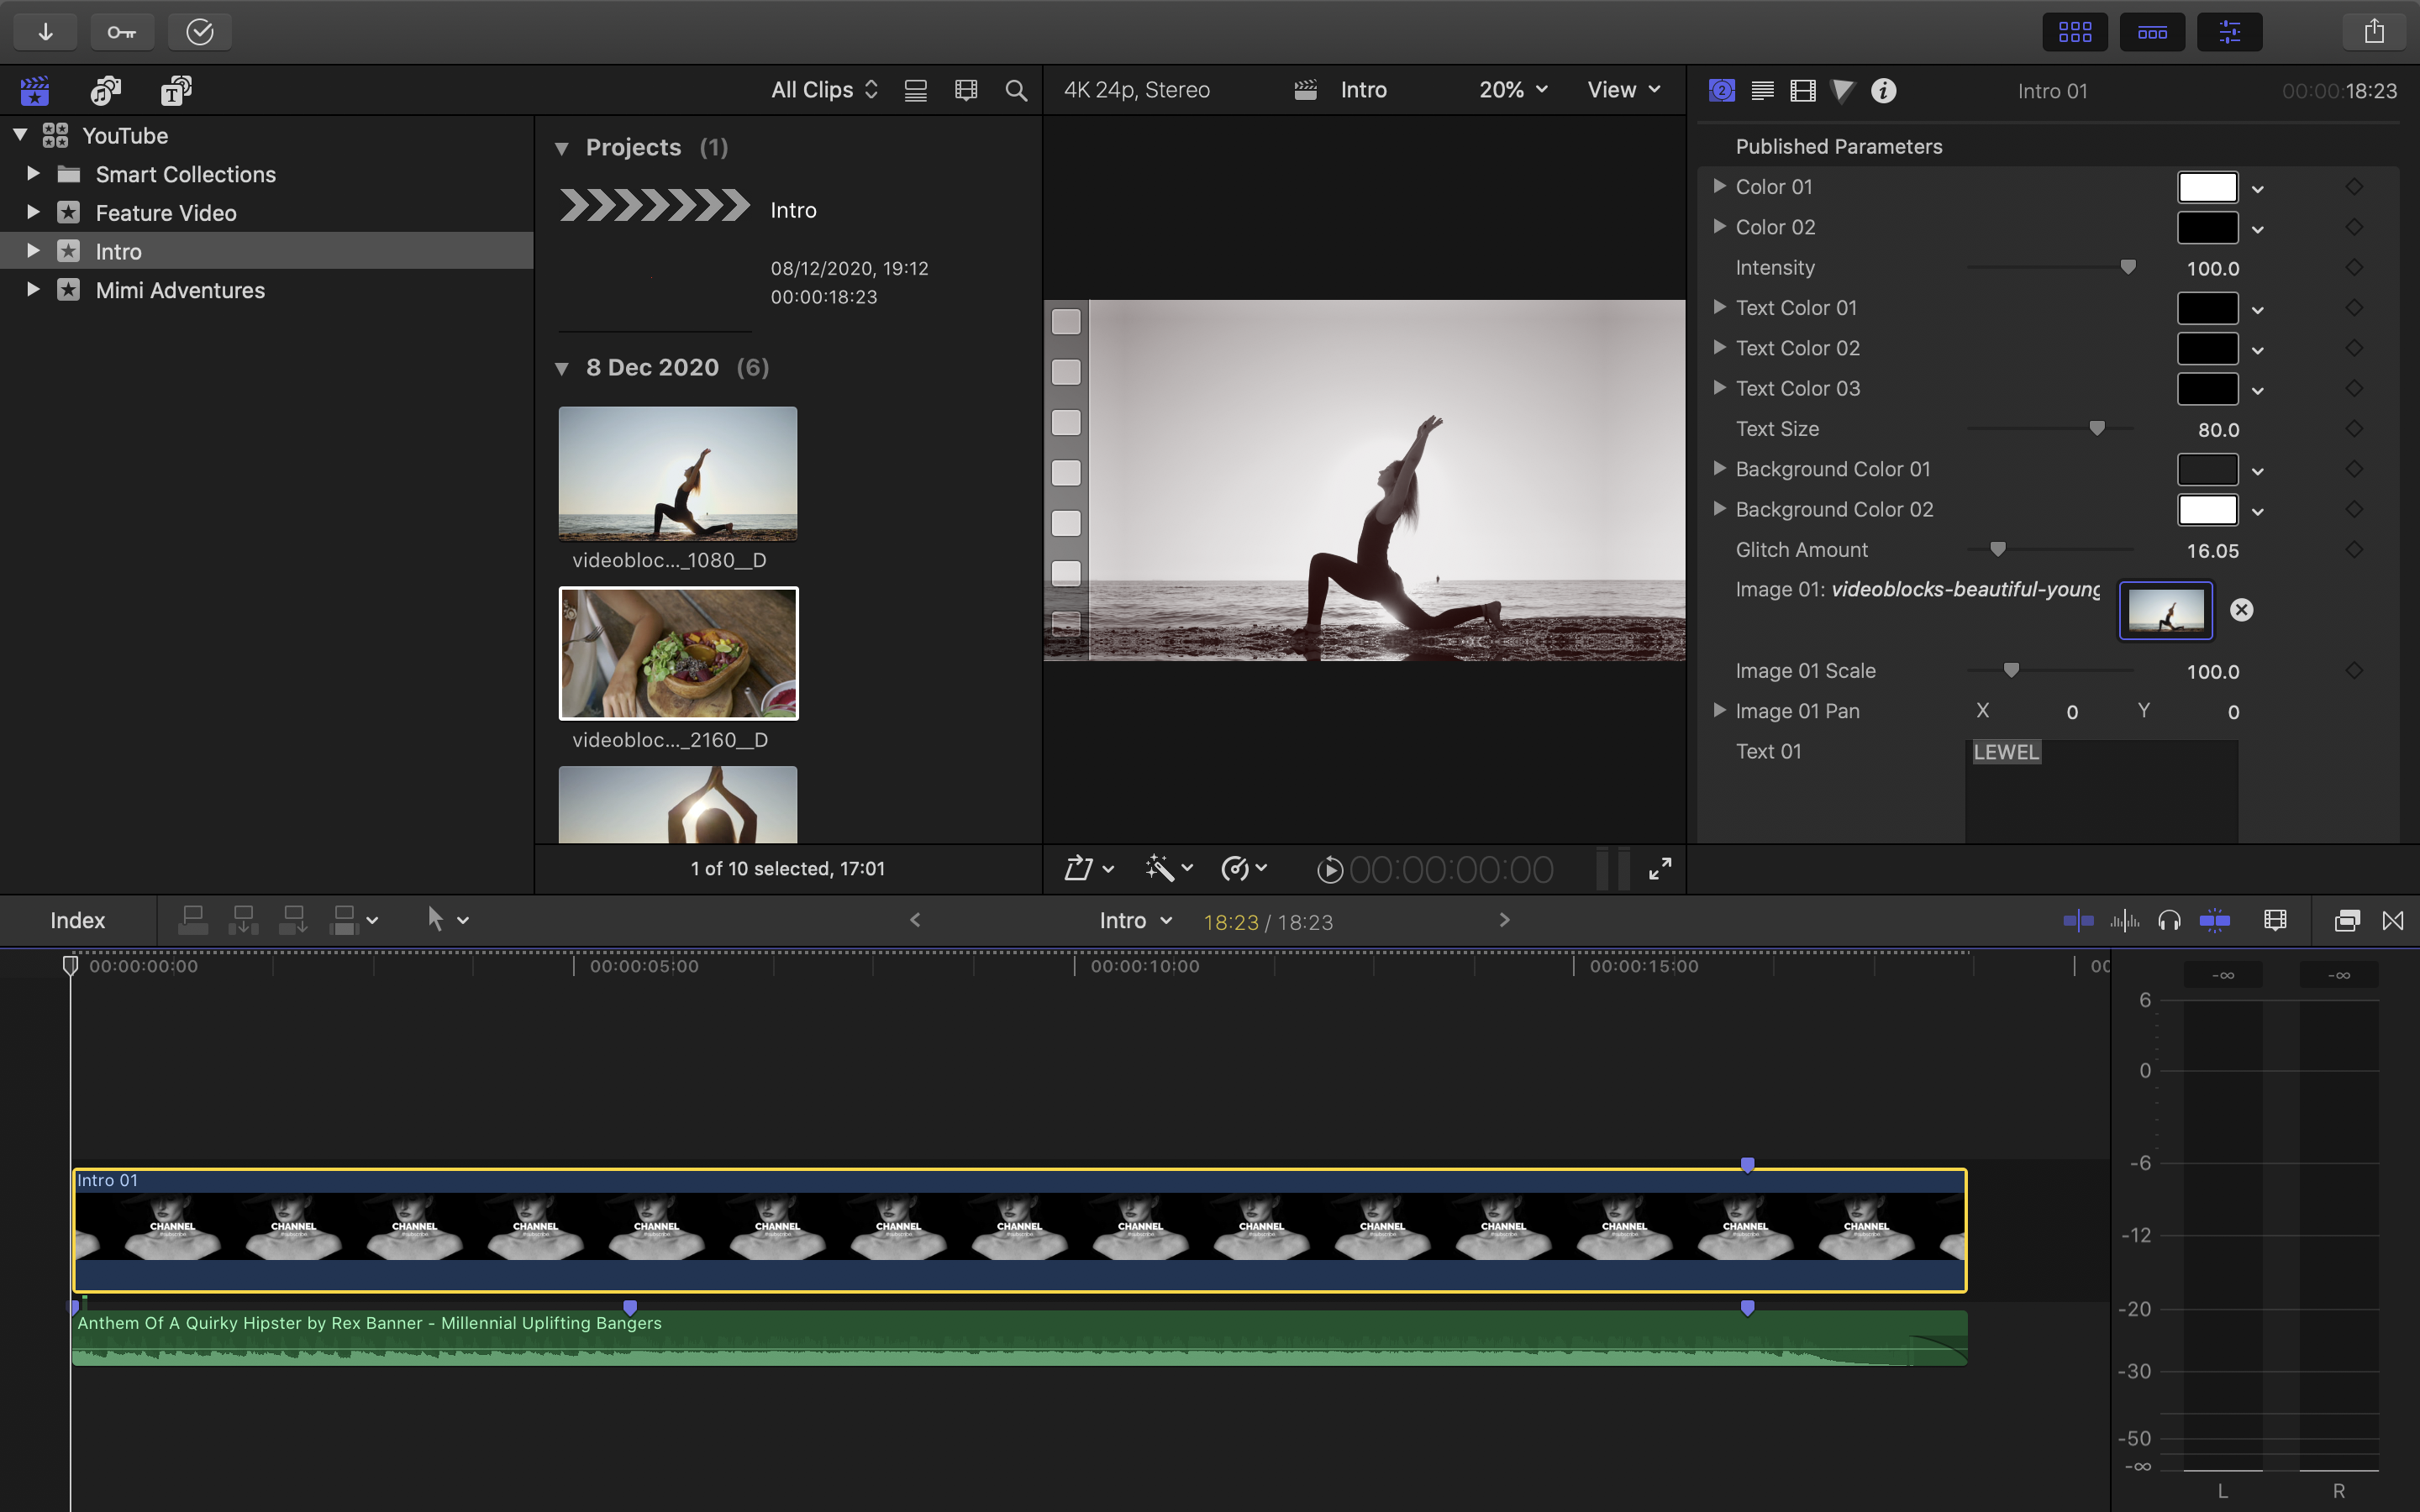Screen dimensions: 2420x1512
Task: Click the browser search magnifier icon
Action: click(1016, 91)
